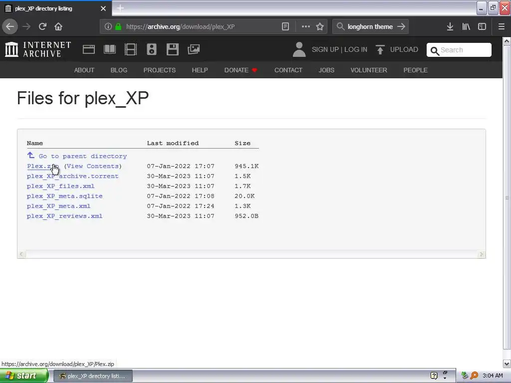Open the Texts book icon
This screenshot has width=511, height=383.
coord(109,49)
